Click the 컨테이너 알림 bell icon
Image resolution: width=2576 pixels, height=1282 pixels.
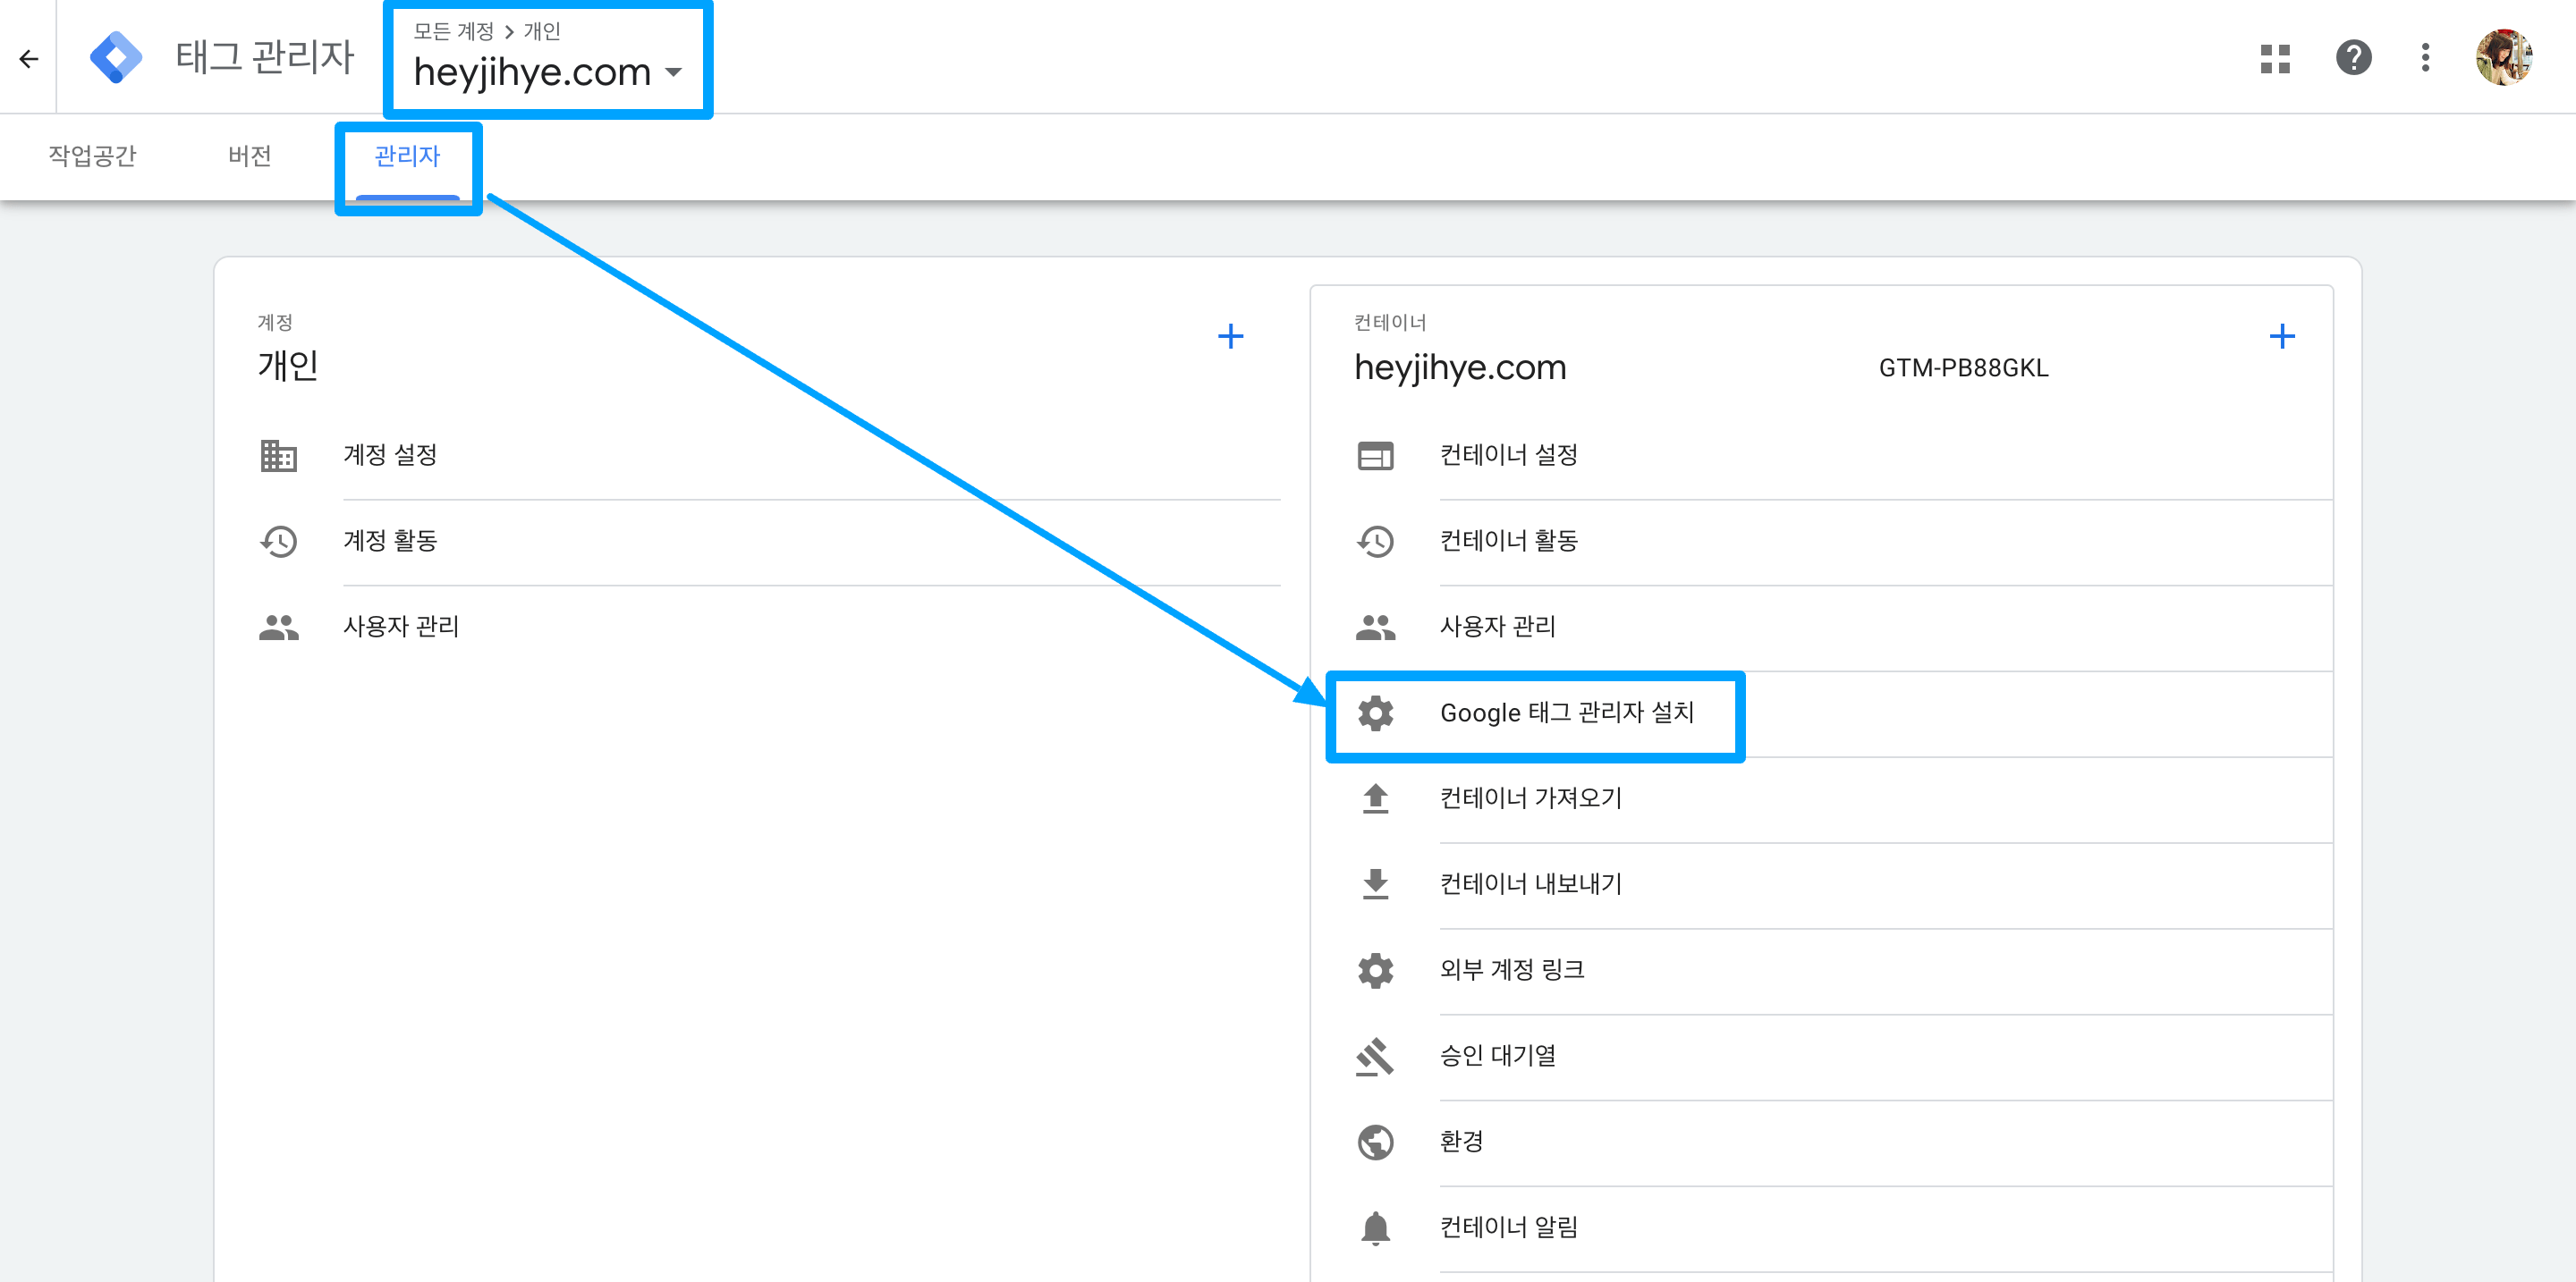1375,1228
